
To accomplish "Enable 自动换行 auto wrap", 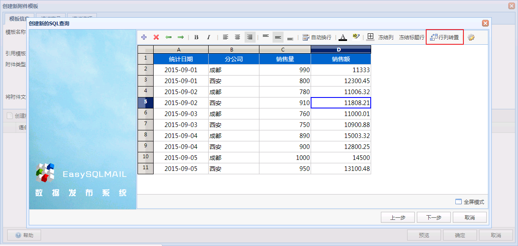I will point(317,37).
